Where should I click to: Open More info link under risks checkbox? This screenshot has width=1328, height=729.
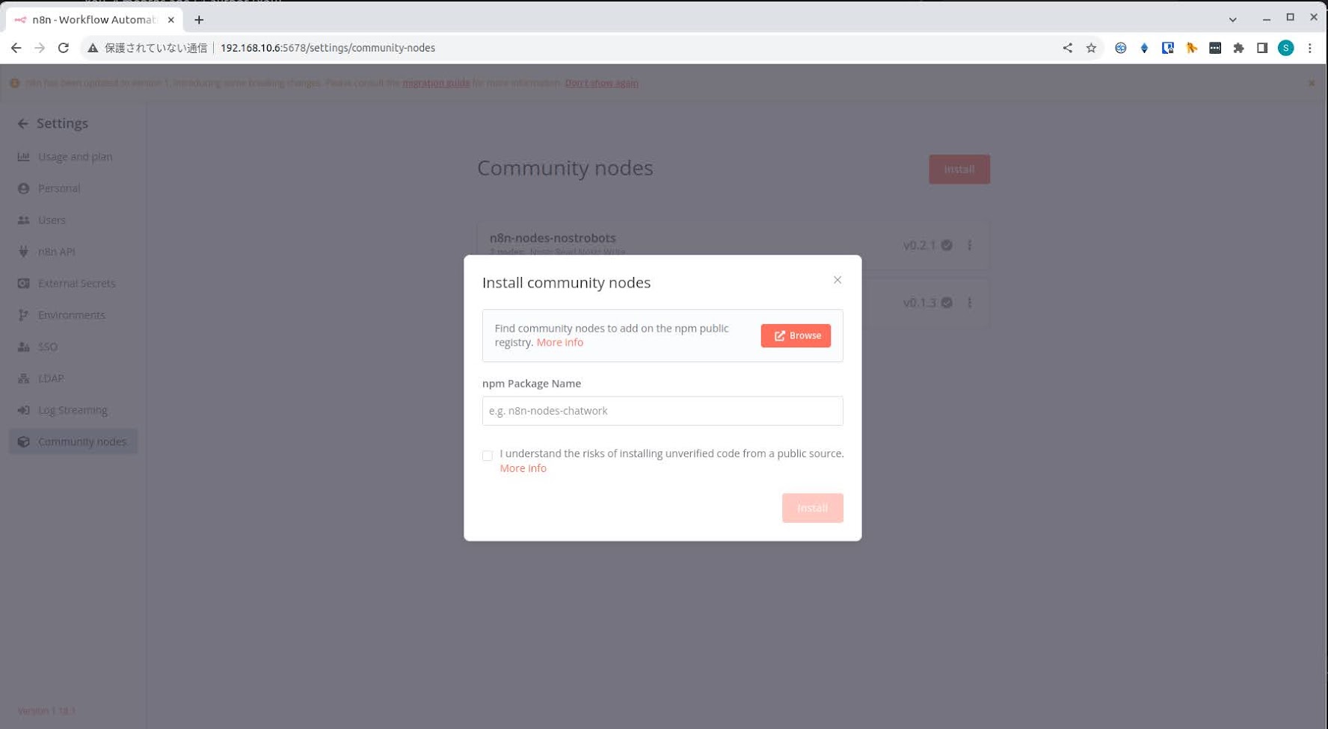523,468
